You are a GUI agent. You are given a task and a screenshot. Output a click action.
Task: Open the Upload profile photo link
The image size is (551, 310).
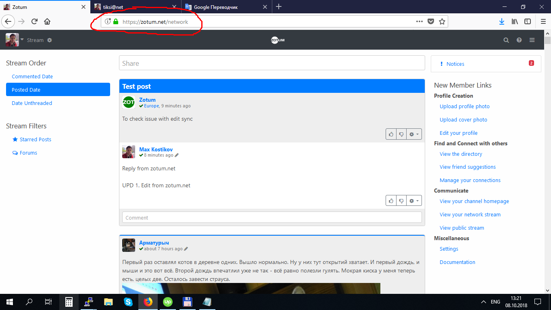[x=465, y=107]
